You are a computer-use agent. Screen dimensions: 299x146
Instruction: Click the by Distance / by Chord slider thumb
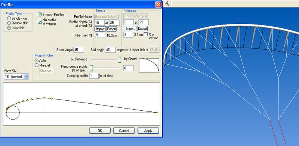[x=119, y=59]
